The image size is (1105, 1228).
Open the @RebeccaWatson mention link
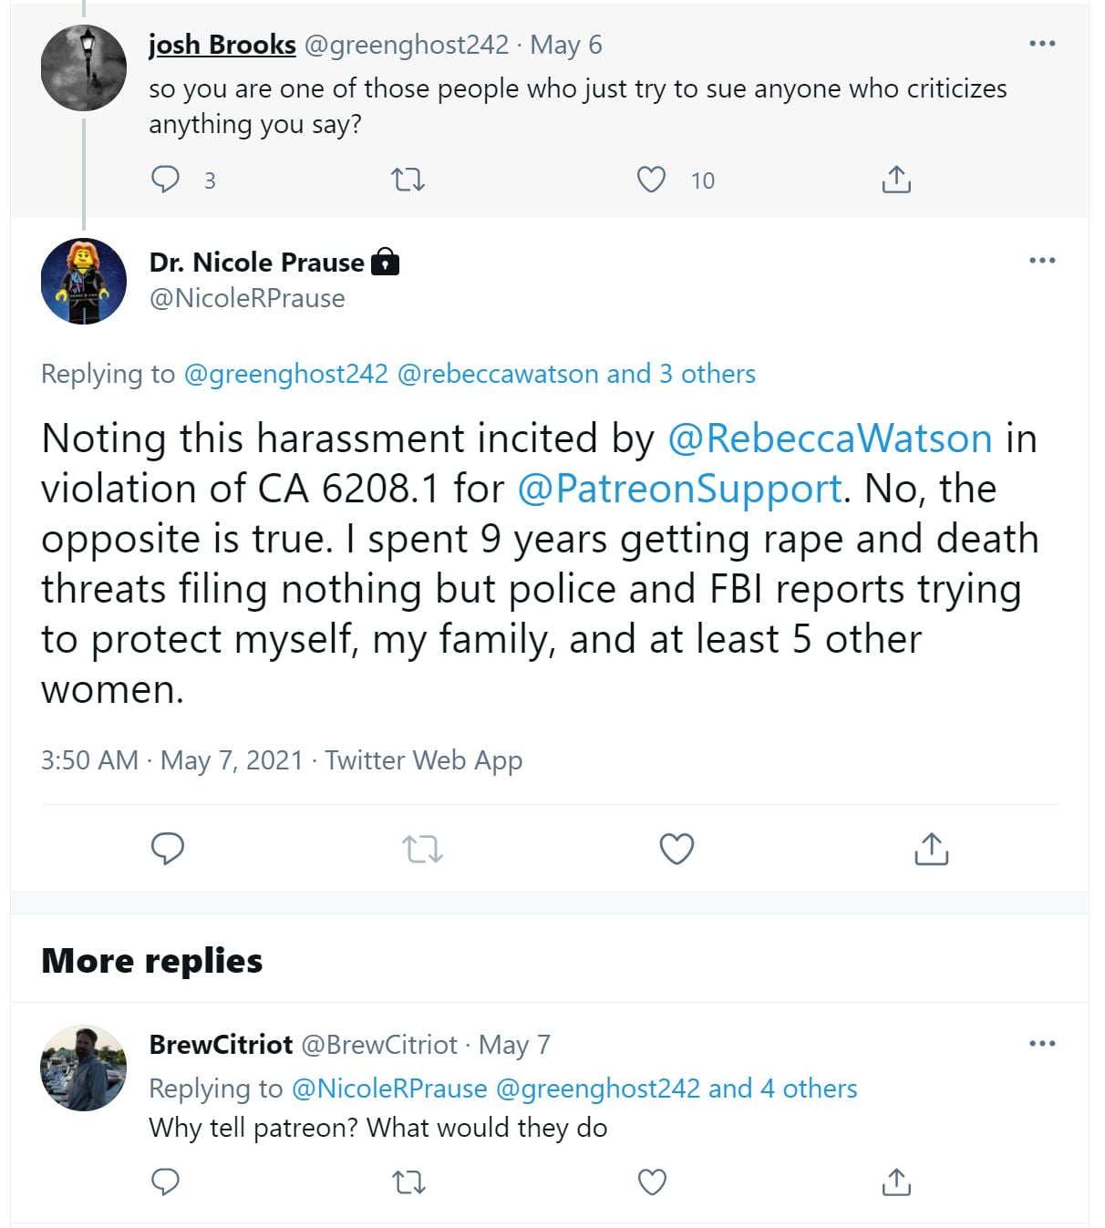pyautogui.click(x=830, y=439)
